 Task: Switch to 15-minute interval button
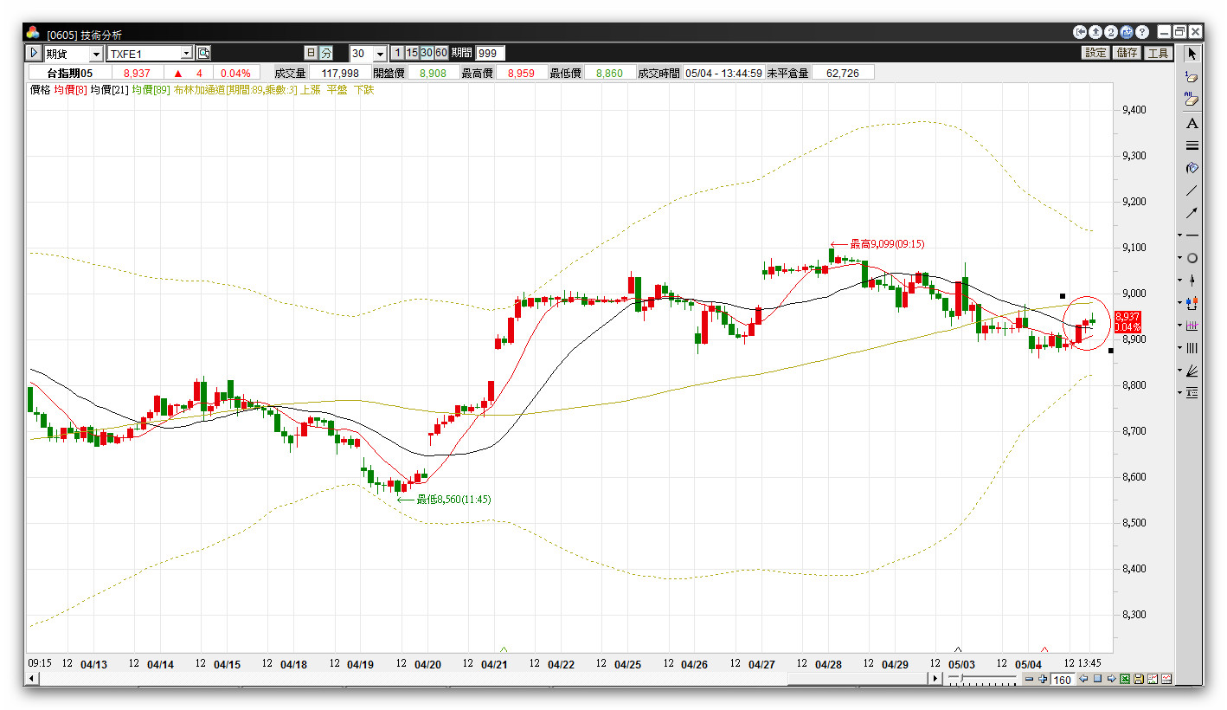pyautogui.click(x=412, y=54)
